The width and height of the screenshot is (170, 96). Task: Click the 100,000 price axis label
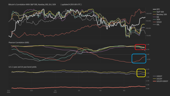point(149,14)
